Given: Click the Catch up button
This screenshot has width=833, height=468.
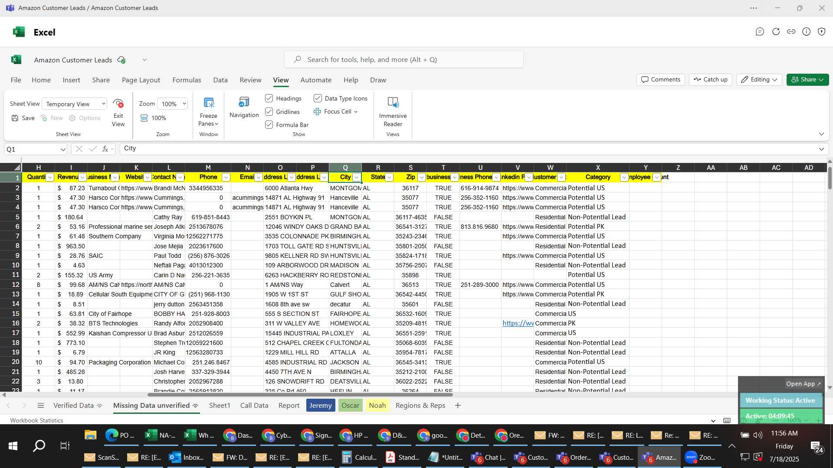Looking at the screenshot, I should pos(711,80).
